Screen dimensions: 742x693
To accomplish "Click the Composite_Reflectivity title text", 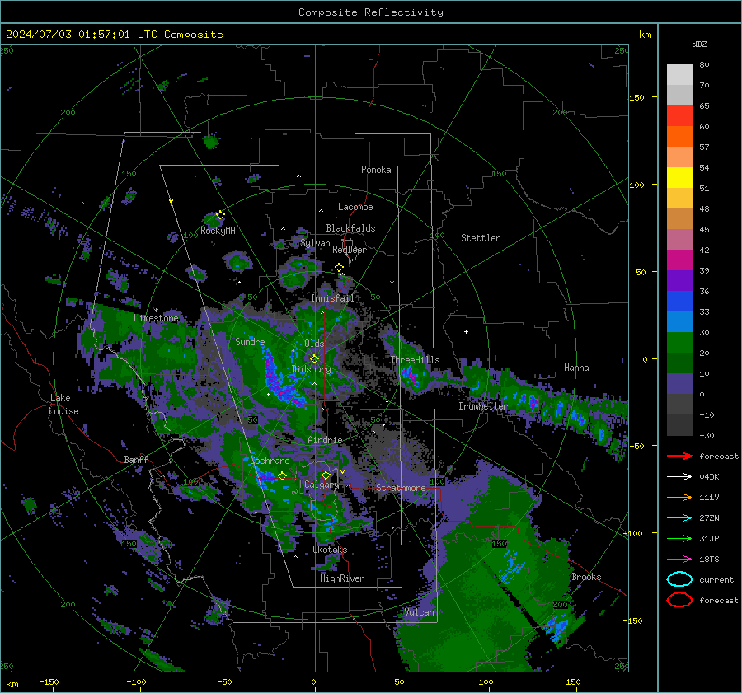I will (x=371, y=12).
